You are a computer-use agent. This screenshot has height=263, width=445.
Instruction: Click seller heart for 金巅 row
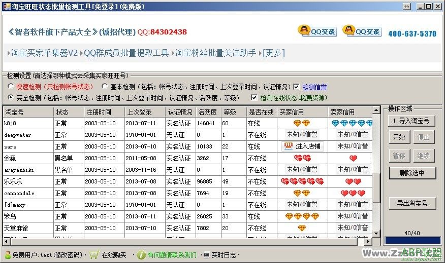point(353,158)
